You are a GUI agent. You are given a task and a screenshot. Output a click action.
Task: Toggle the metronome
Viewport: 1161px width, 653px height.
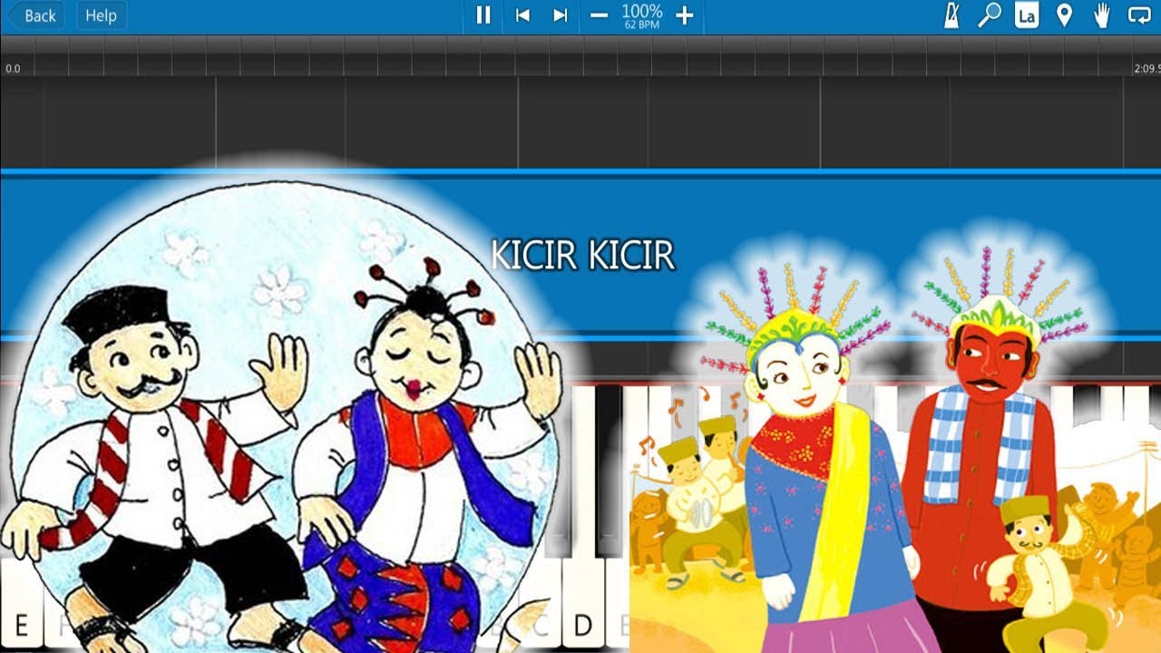tap(951, 15)
